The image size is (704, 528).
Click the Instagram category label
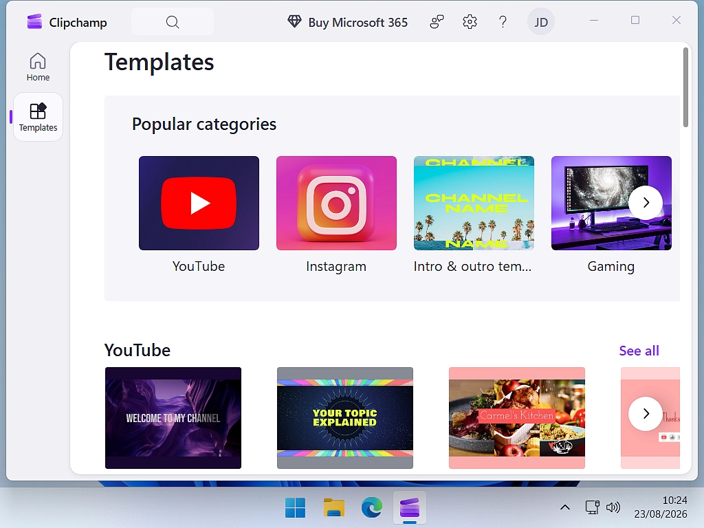point(336,266)
